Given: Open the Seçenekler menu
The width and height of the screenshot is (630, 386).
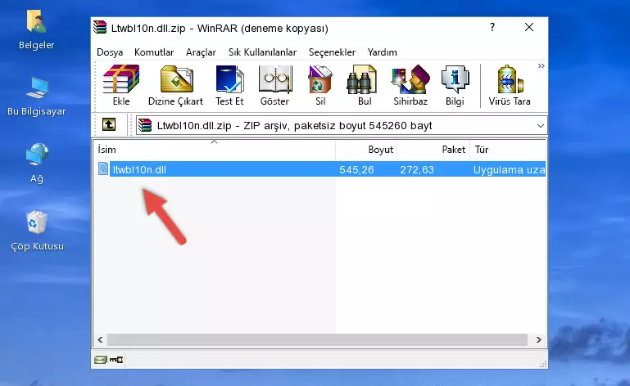Looking at the screenshot, I should (332, 52).
